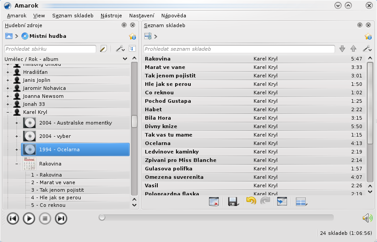This screenshot has height=242, width=377.
Task: Click the playlist breadcrumb arrow
Action: point(156,36)
